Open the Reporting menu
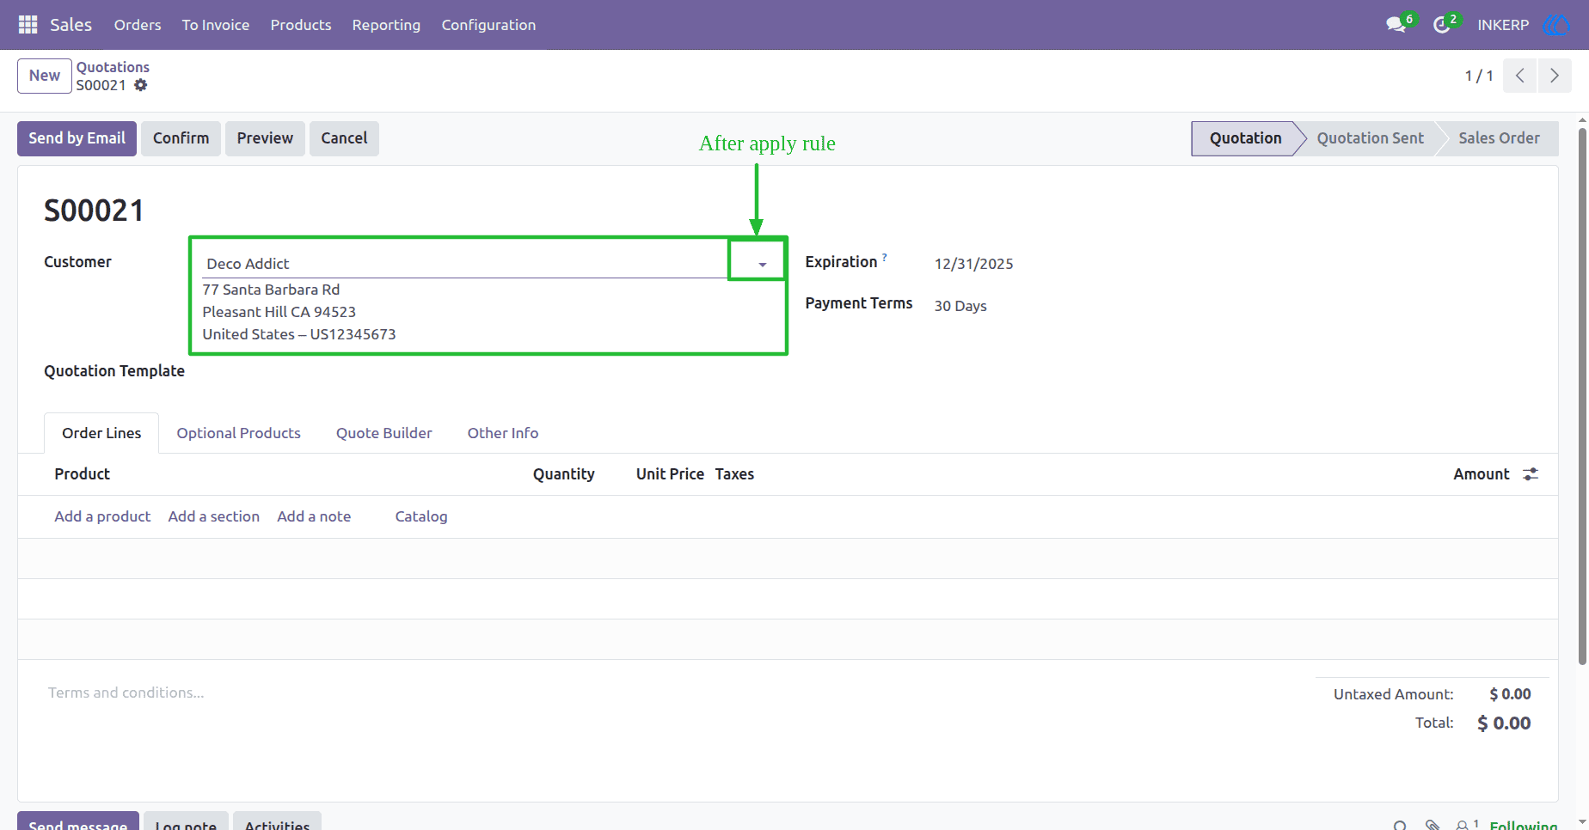The width and height of the screenshot is (1589, 830). click(386, 25)
